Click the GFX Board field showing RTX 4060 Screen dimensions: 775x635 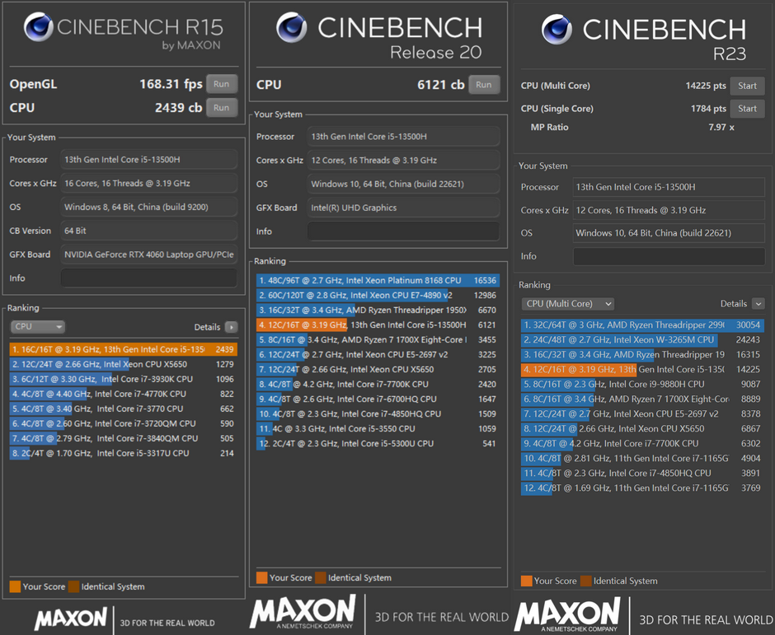pyautogui.click(x=148, y=254)
